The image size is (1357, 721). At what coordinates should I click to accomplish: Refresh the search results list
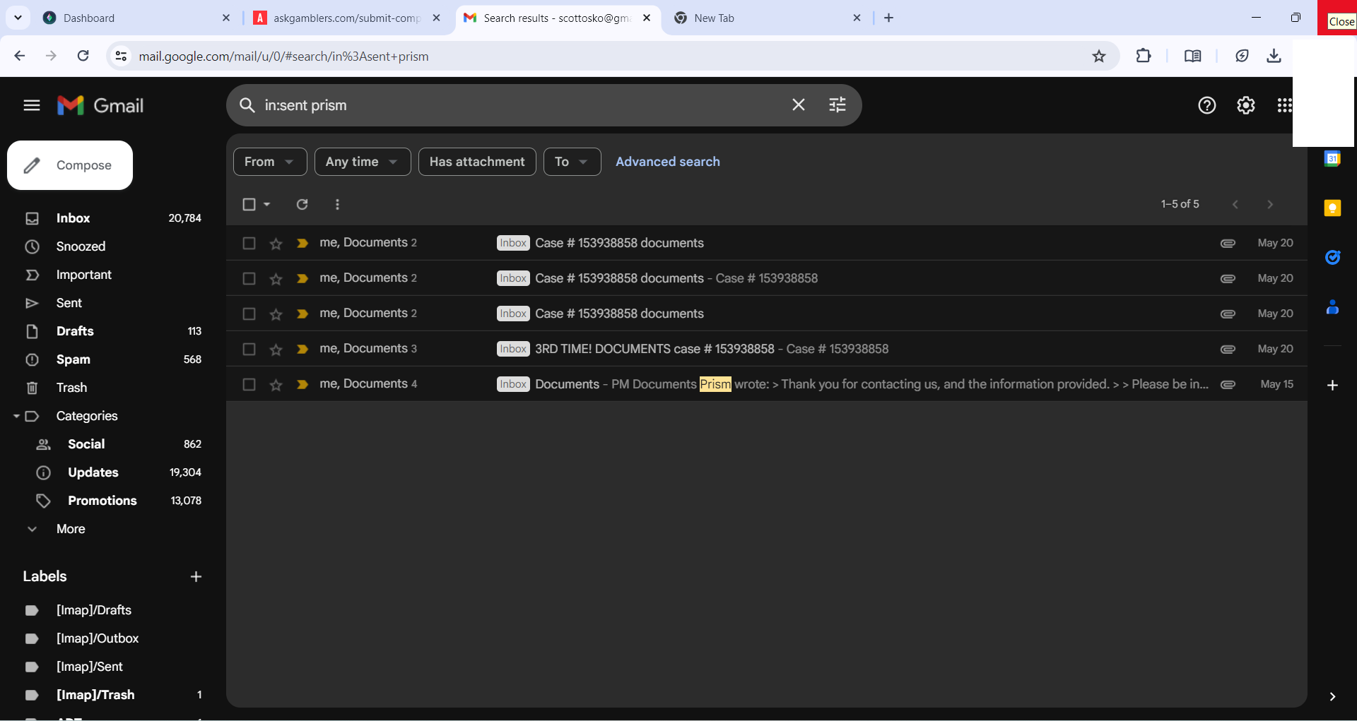pyautogui.click(x=302, y=204)
